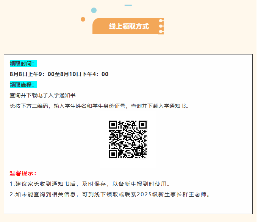
Task: Click the QR code's top-right finder square
Action: coord(142,125)
